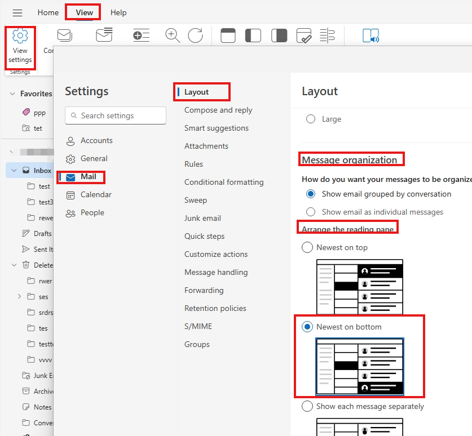Go to Conditional formatting settings
This screenshot has width=472, height=436.
224,182
